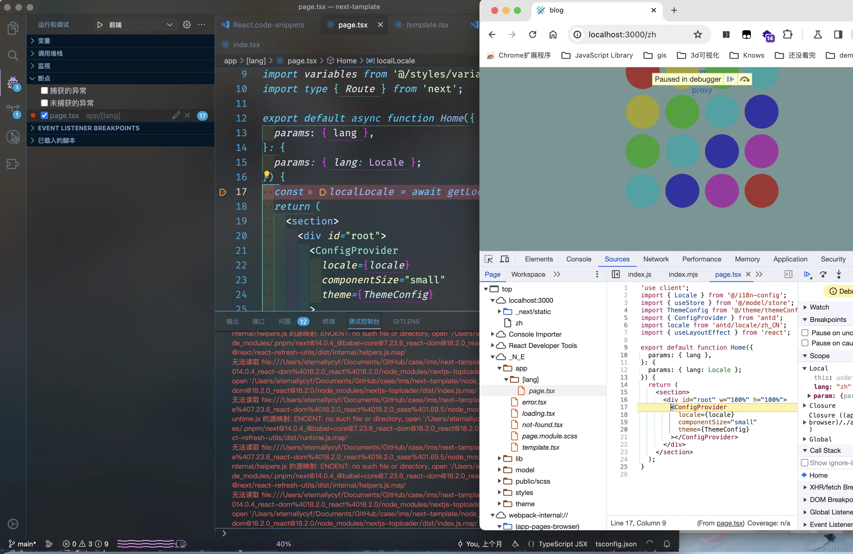Open Search in VS Code activity bar
Viewport: 853px width, 554px height.
pyautogui.click(x=13, y=55)
